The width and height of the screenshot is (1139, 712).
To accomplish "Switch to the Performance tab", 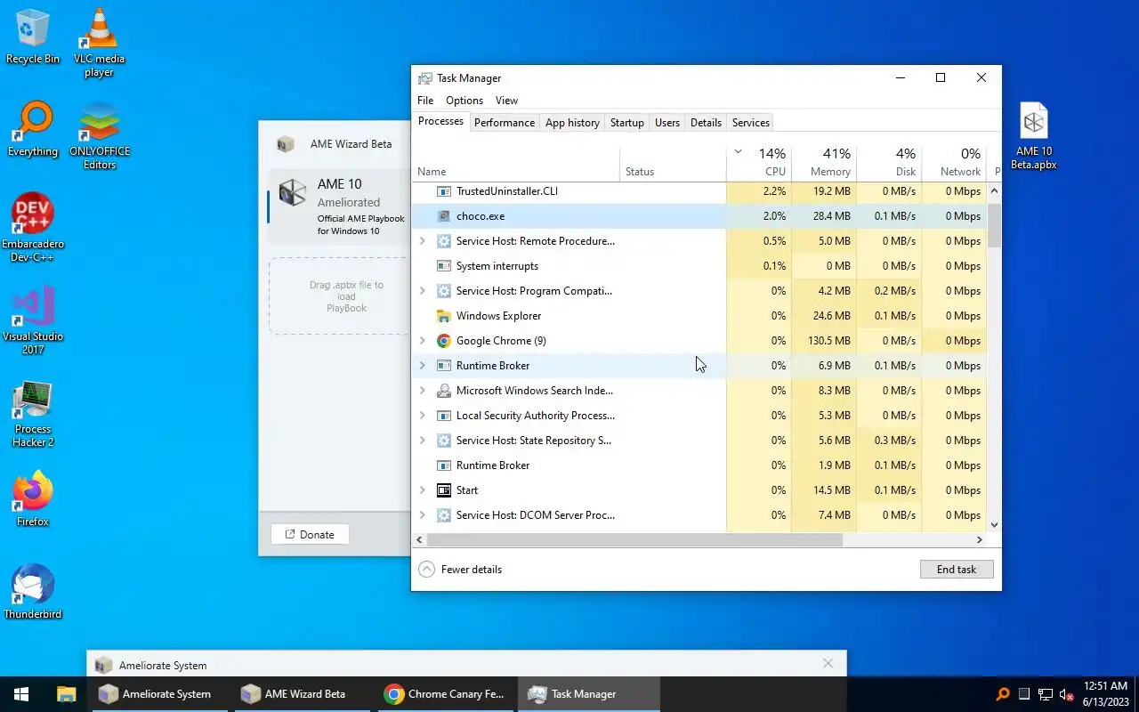I will (505, 123).
